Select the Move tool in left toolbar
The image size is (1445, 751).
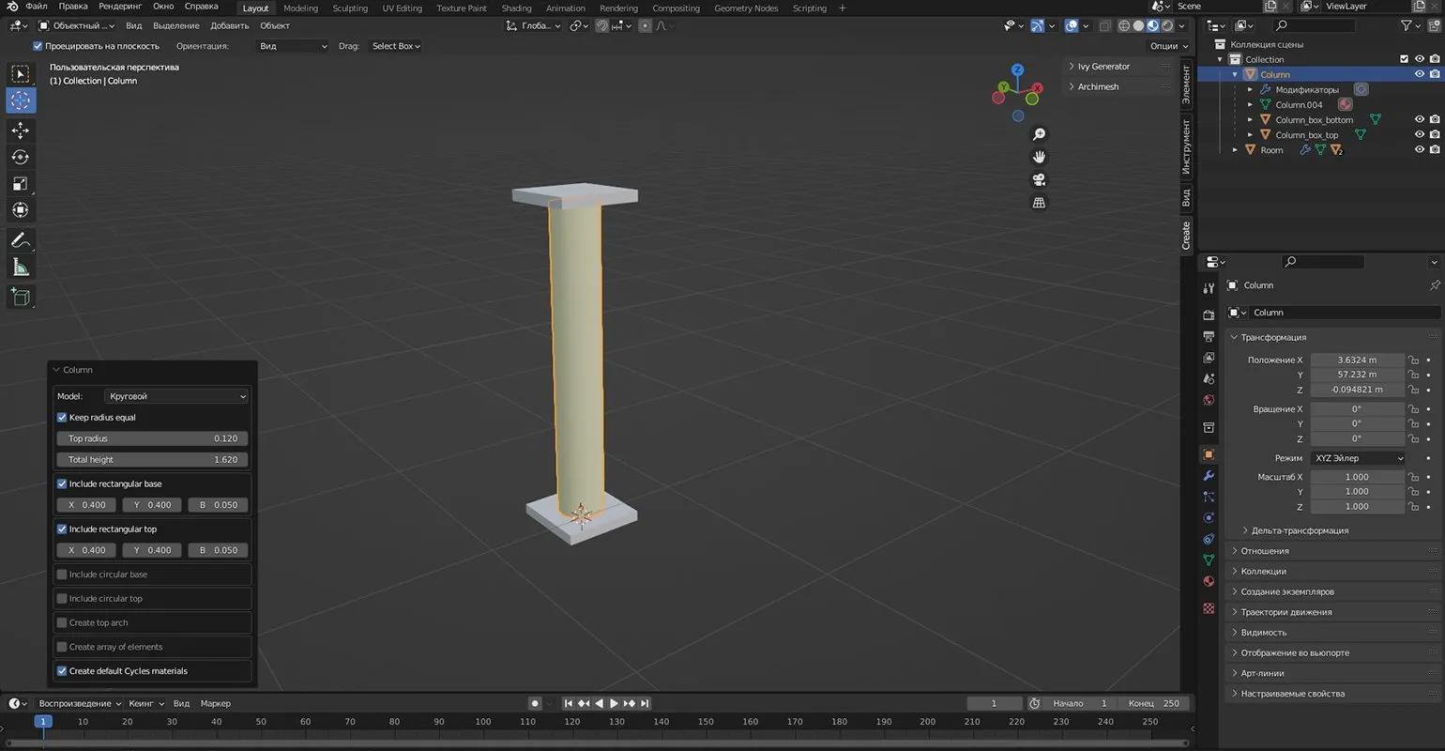pos(20,130)
